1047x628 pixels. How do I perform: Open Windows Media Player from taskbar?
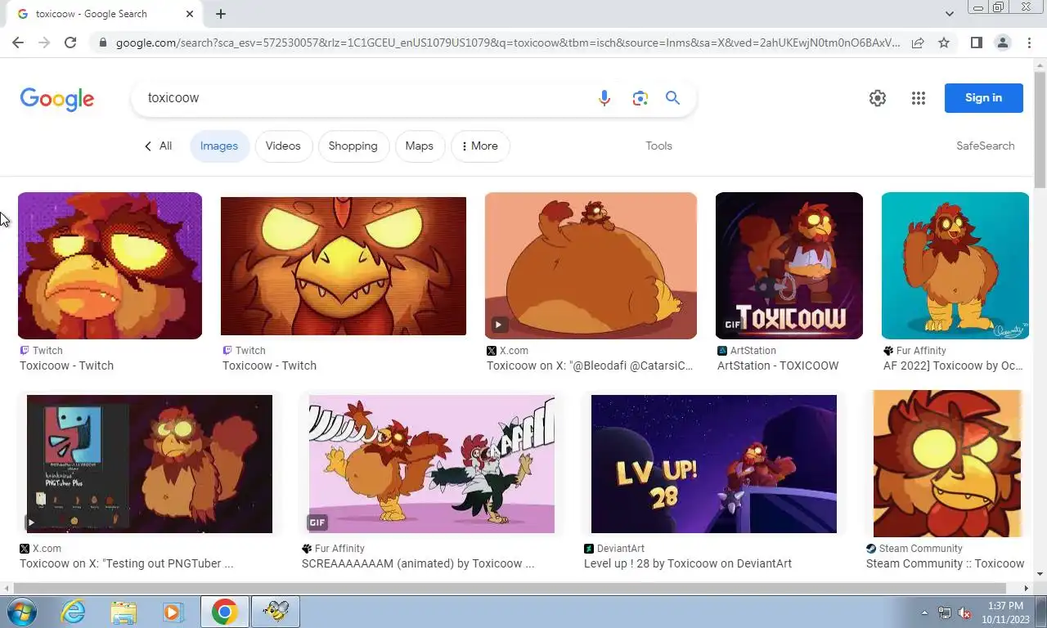pyautogui.click(x=173, y=612)
